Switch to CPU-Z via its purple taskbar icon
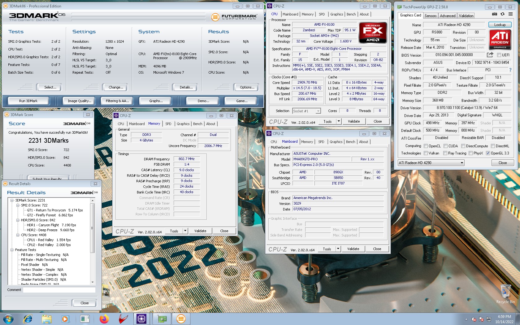This screenshot has height=325, width=520. (x=141, y=319)
